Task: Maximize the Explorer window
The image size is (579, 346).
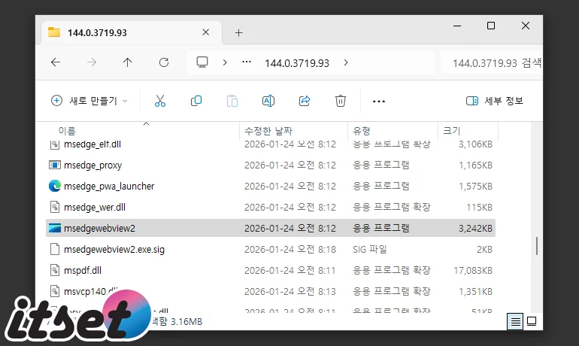Action: point(491,26)
